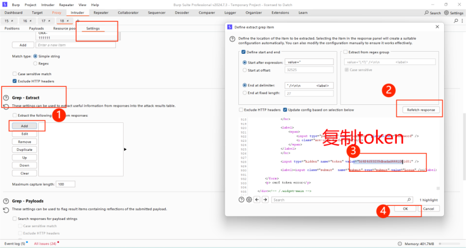Select Simple string match type
The image size is (466, 248).
point(35,56)
